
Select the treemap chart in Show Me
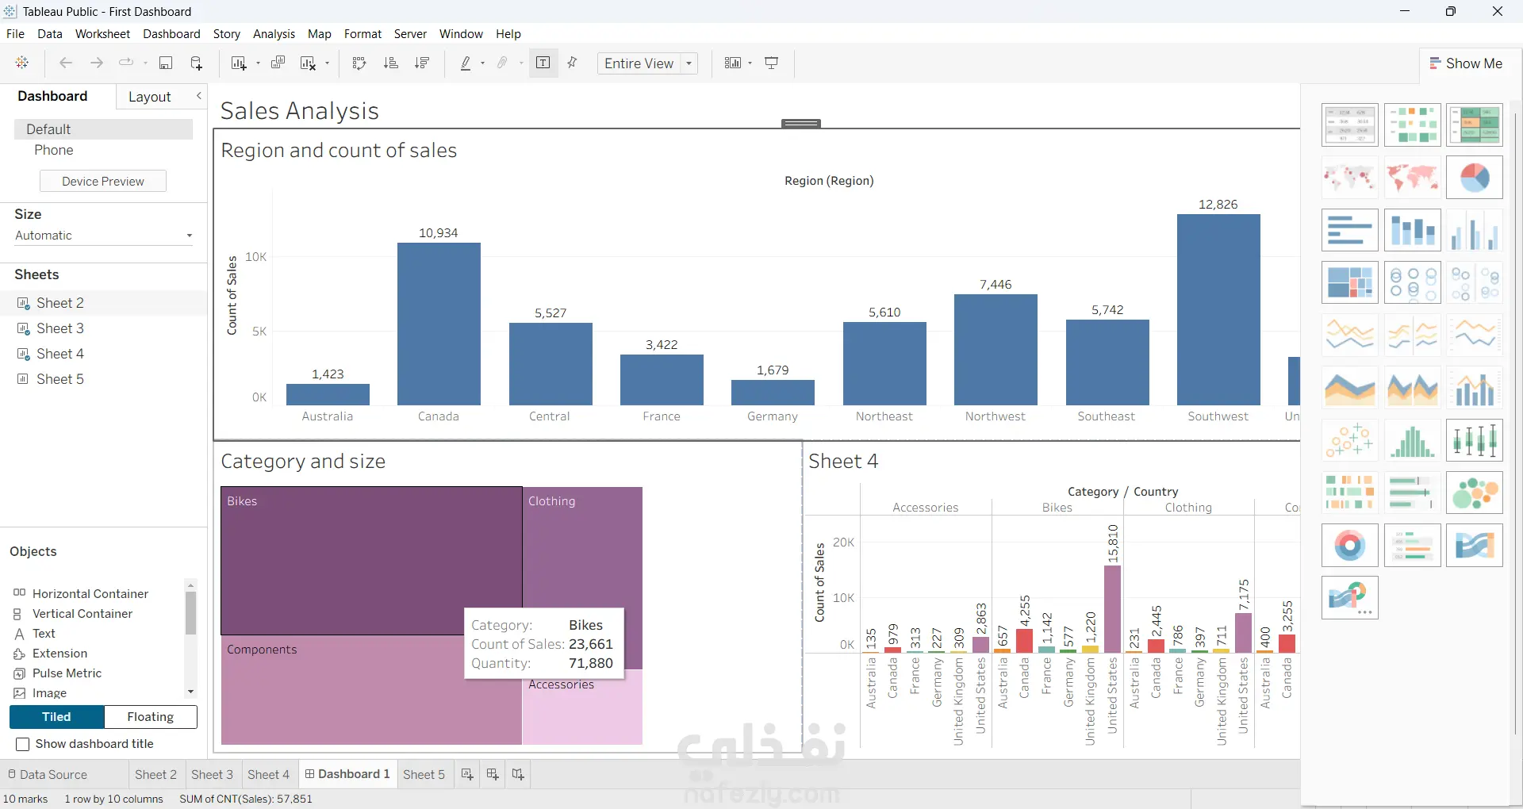click(1350, 282)
